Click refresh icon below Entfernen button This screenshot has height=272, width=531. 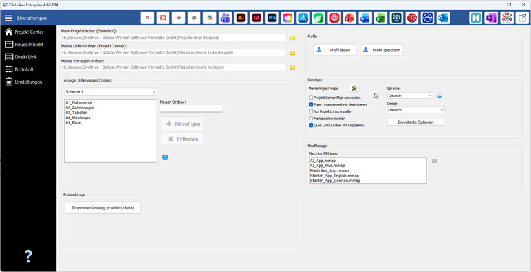click(x=165, y=157)
